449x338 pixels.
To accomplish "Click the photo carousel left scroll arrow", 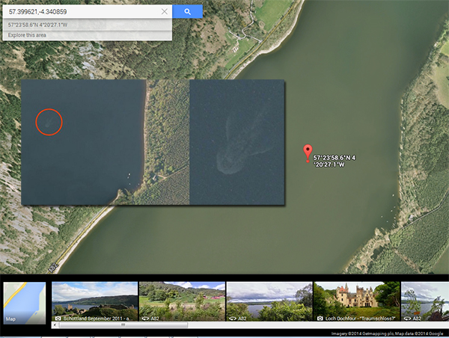I will coord(55,325).
